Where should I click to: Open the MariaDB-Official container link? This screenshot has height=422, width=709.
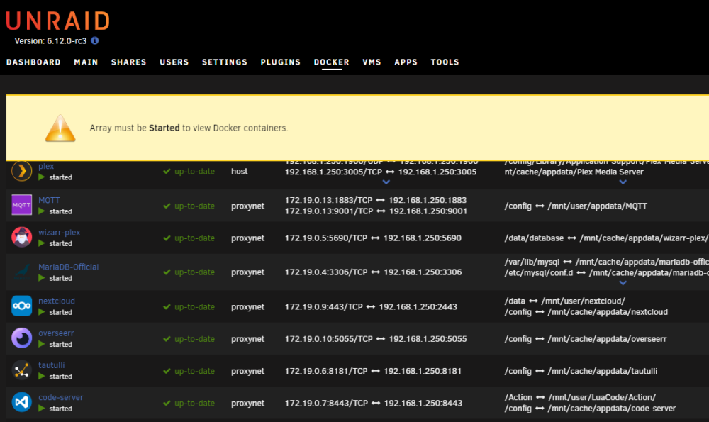(68, 267)
